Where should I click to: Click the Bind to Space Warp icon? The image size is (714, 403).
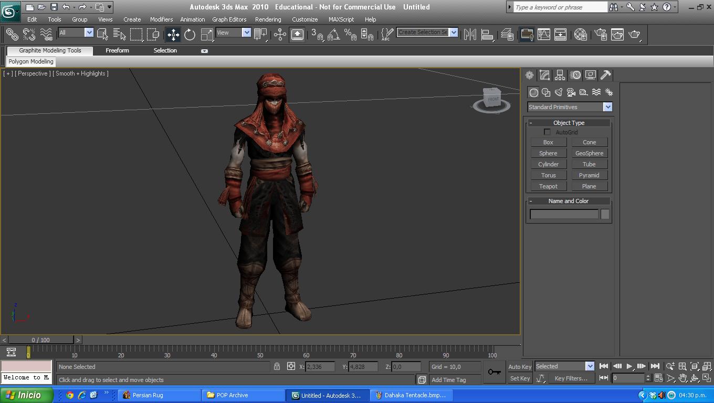point(46,35)
